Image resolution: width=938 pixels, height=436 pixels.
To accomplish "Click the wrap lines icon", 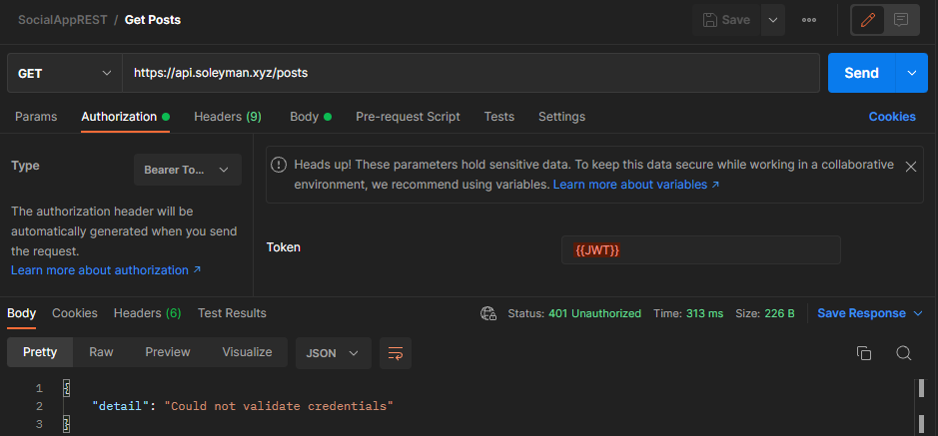I will 396,352.
